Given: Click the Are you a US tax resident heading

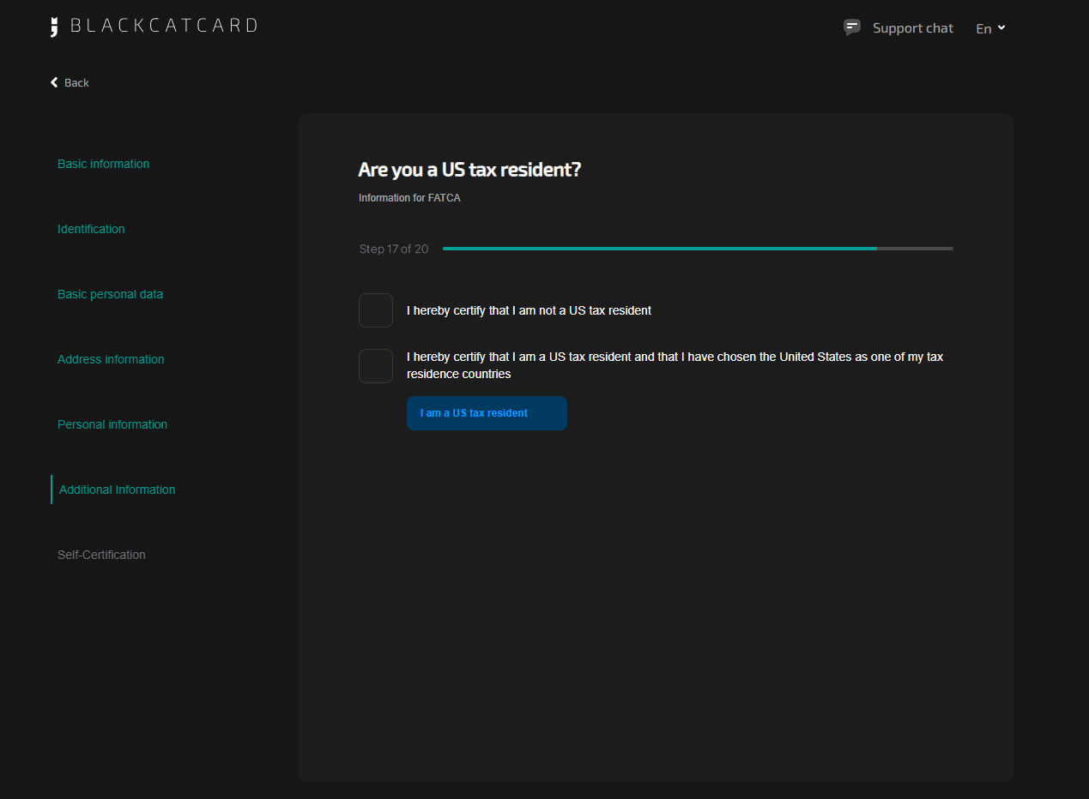Looking at the screenshot, I should 469,170.
